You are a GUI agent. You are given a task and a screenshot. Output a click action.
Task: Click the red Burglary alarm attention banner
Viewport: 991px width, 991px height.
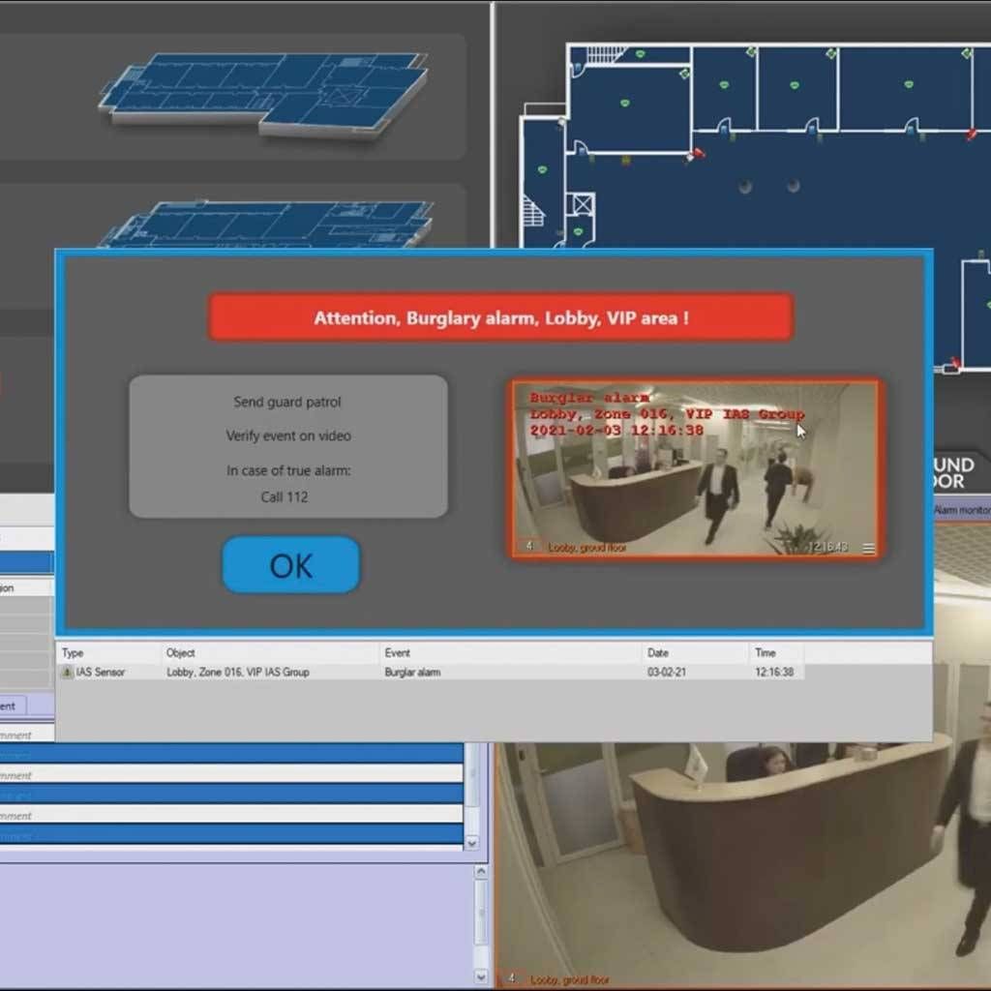(501, 317)
